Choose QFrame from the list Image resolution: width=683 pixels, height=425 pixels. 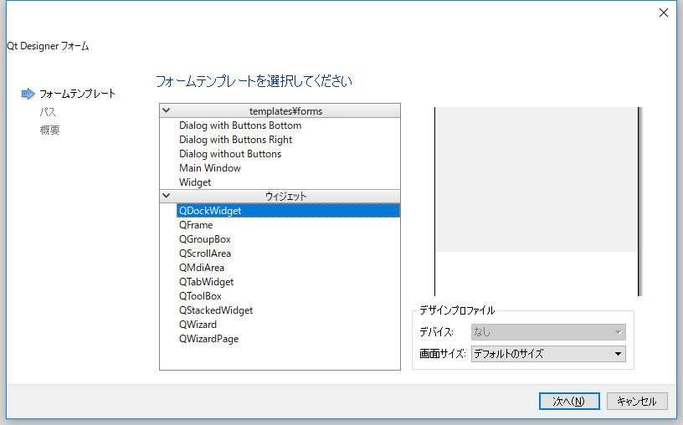click(x=196, y=225)
